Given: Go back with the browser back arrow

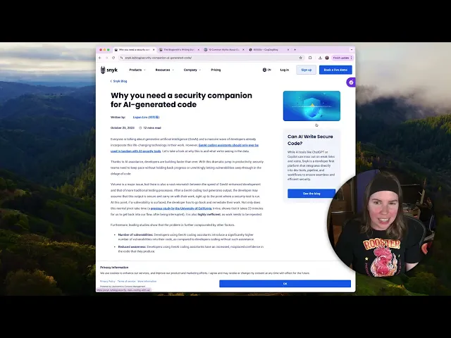Looking at the screenshot, I should pos(100,58).
